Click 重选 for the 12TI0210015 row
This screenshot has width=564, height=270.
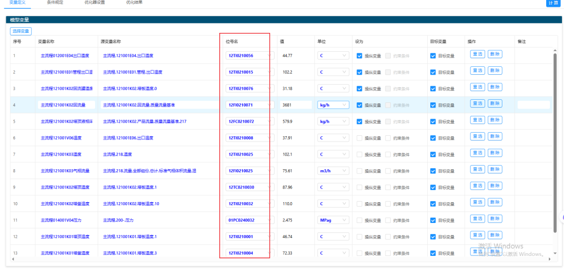477,71
